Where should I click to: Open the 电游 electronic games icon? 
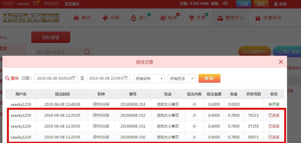(x=163, y=18)
